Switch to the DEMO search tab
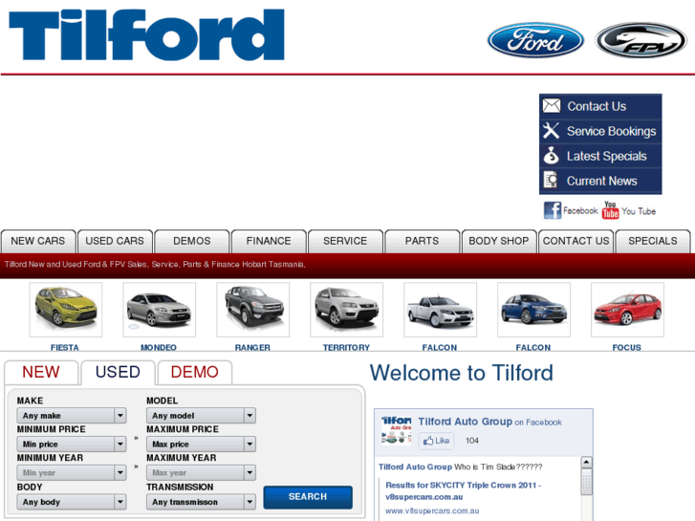Screen dimensions: 695x521 coord(195,373)
